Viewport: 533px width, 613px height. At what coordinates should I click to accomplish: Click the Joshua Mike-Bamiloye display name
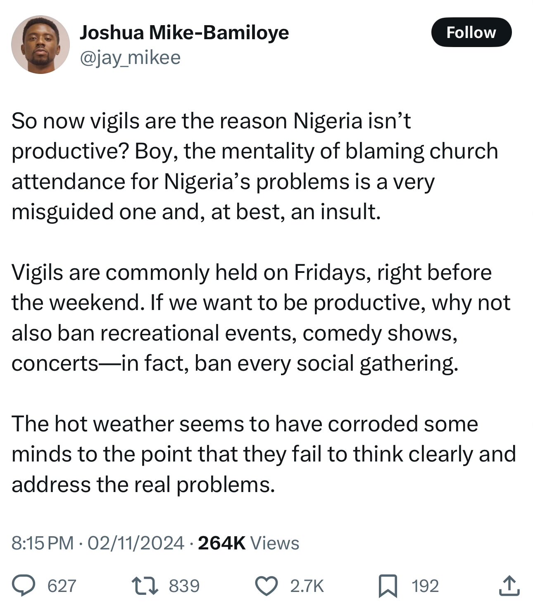184,32
